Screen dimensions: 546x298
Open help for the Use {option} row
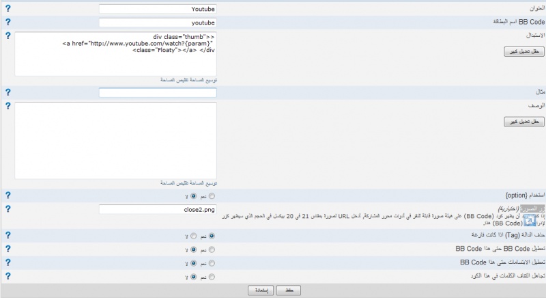pos(8,195)
